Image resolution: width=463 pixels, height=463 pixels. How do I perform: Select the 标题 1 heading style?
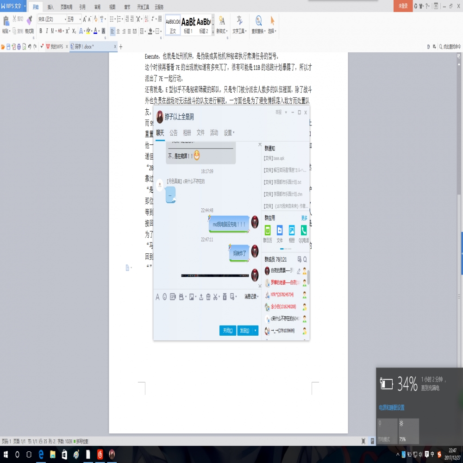point(188,24)
